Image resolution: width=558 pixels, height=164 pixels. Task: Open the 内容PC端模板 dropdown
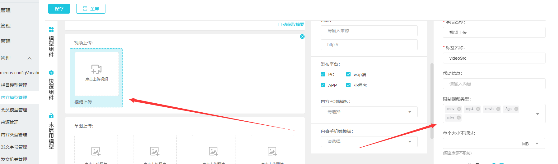[x=369, y=112]
